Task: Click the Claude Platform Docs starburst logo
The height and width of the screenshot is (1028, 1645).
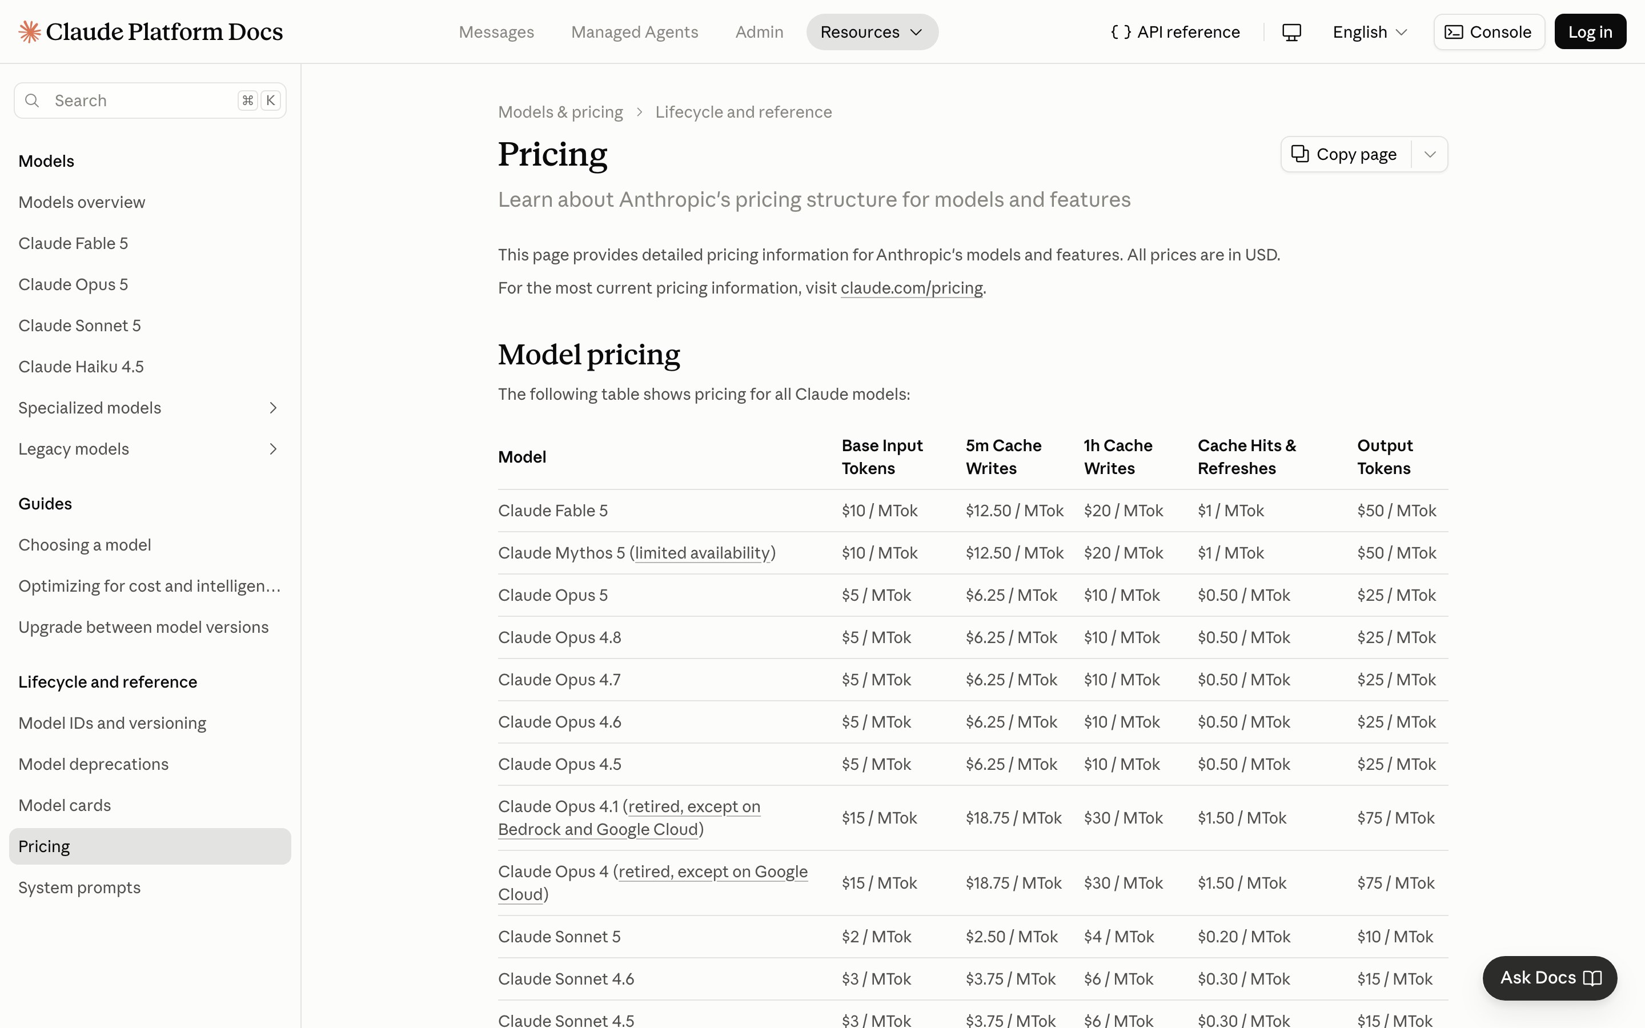Action: point(30,32)
